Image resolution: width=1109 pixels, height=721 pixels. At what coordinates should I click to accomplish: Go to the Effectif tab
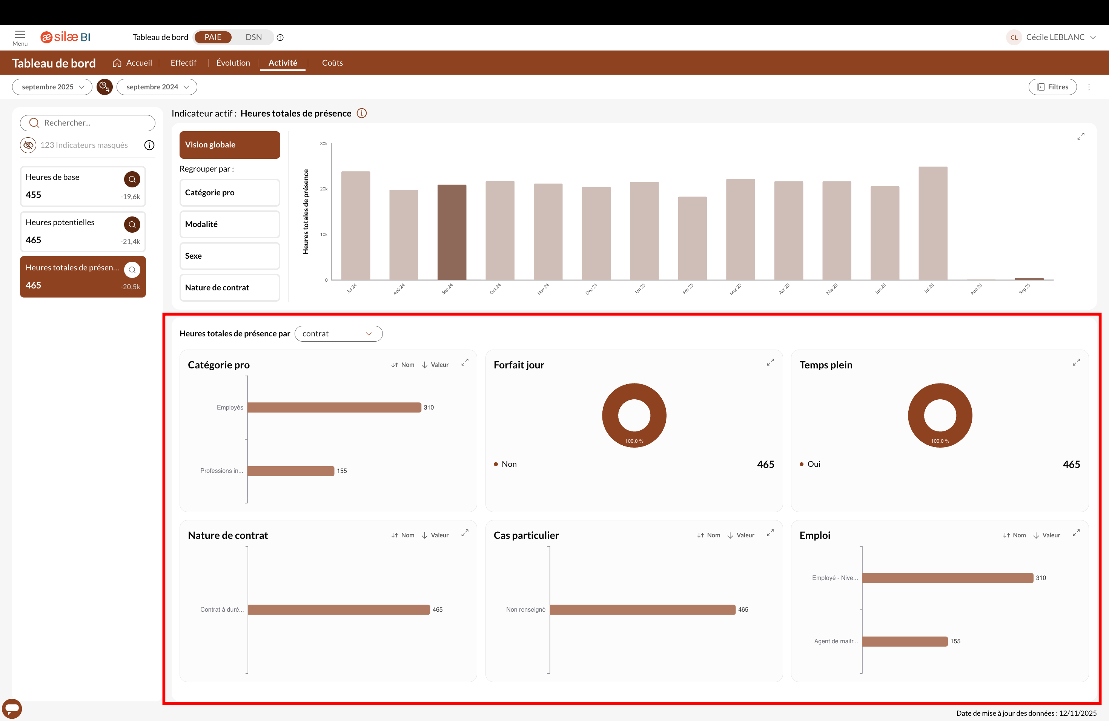(183, 63)
